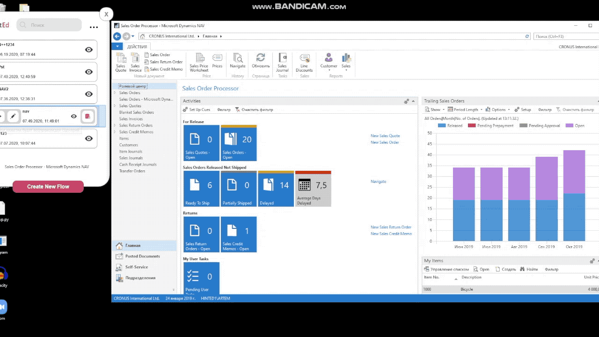Select Blanket Sales Orders in navigation tree
599x337 pixels.
coord(136,112)
